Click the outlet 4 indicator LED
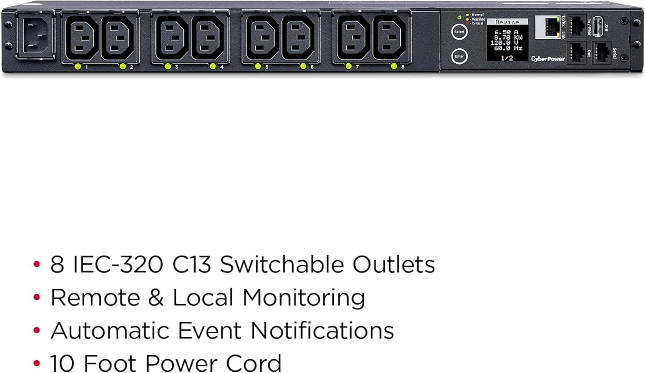 pos(213,66)
